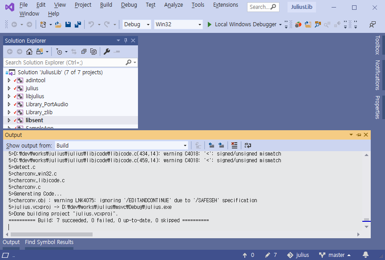The width and height of the screenshot is (385, 260).
Task: Select the Solution 'JuliusLib' root node
Action: (60, 72)
